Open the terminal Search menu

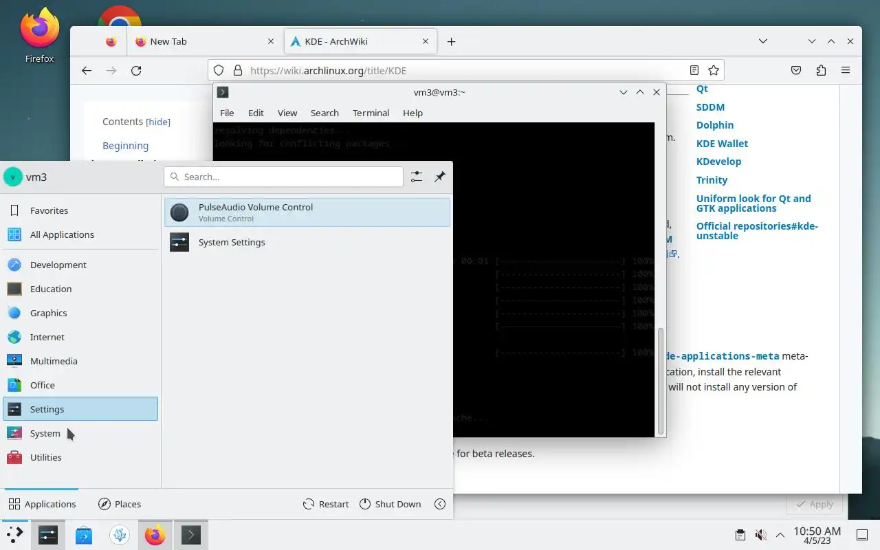(x=324, y=113)
